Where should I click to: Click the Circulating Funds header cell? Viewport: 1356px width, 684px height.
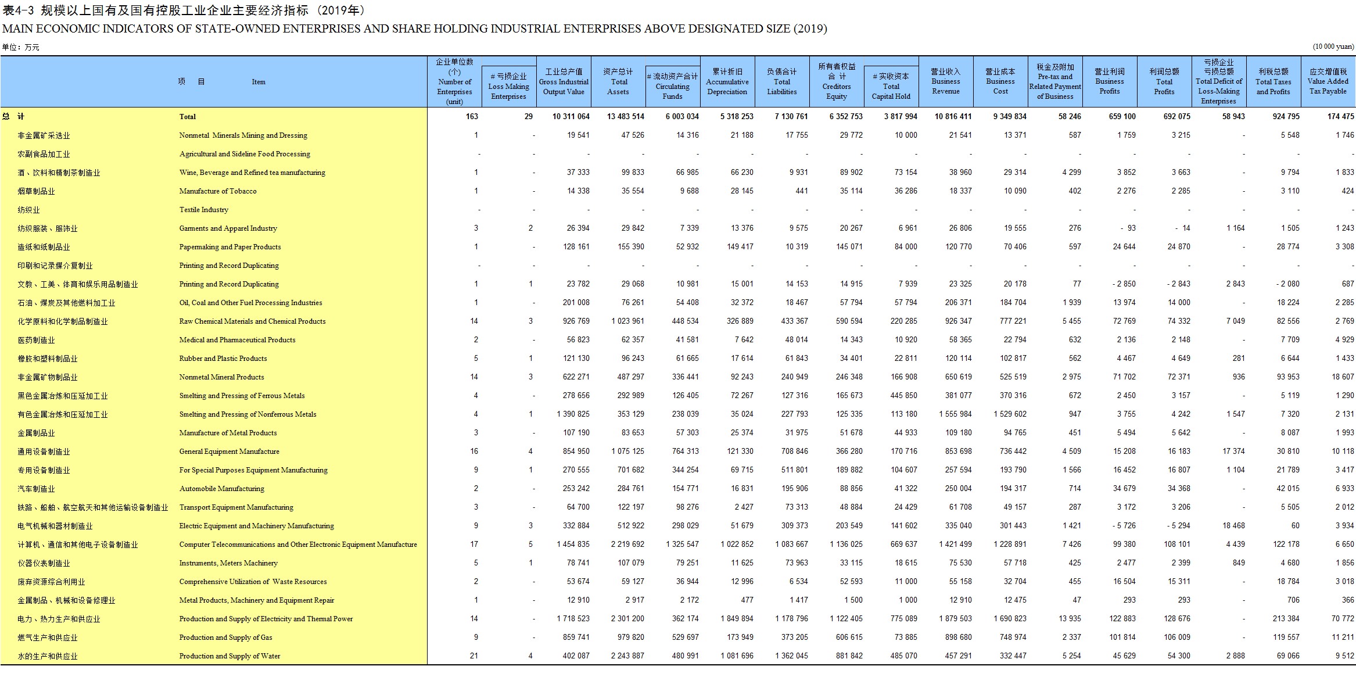point(672,86)
